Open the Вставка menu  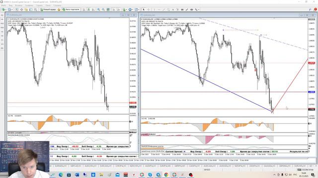tap(19, 5)
